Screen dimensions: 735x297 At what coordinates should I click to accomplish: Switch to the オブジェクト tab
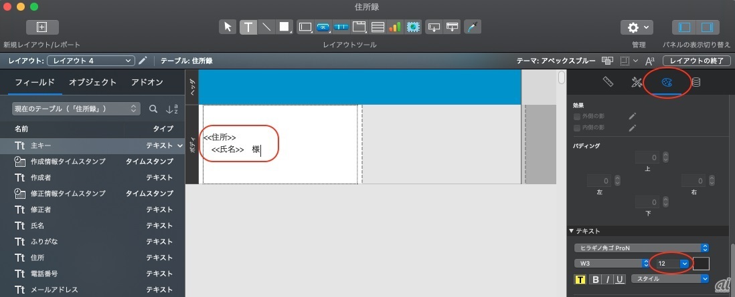coord(93,82)
